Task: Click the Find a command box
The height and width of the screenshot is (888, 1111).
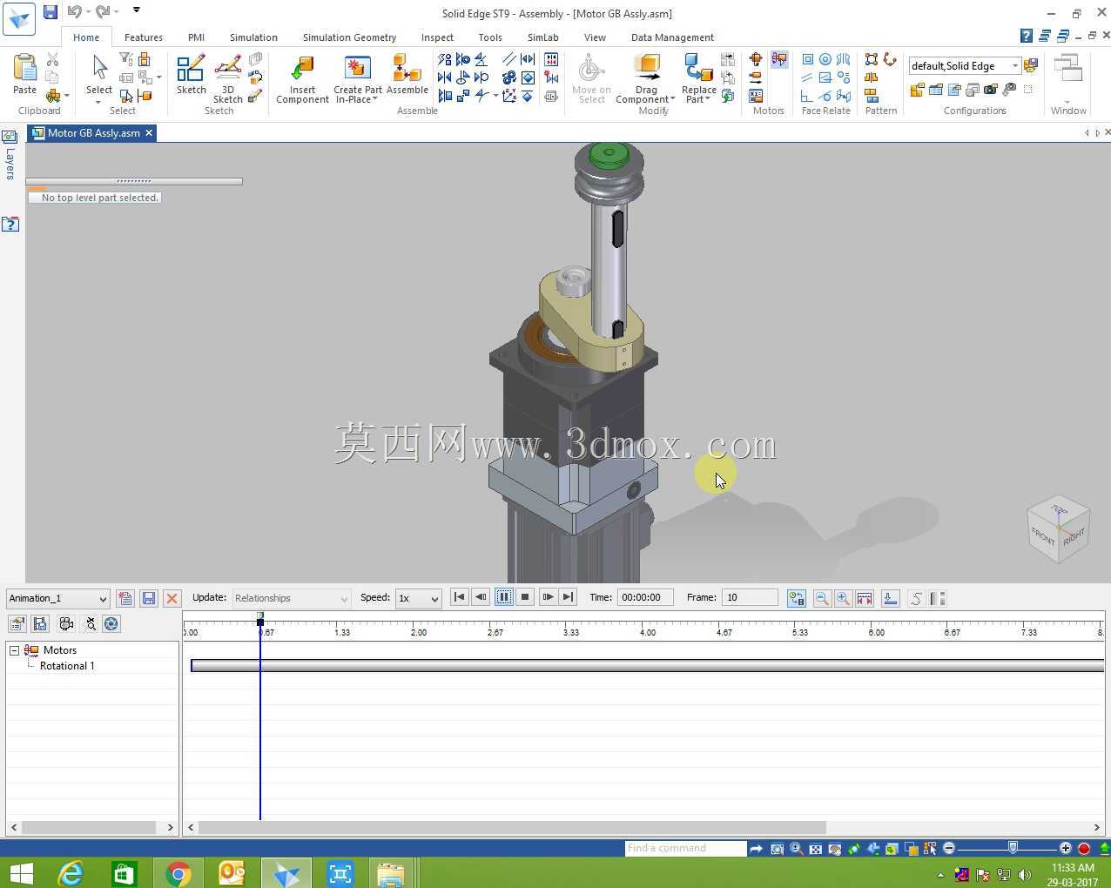Action: click(685, 848)
